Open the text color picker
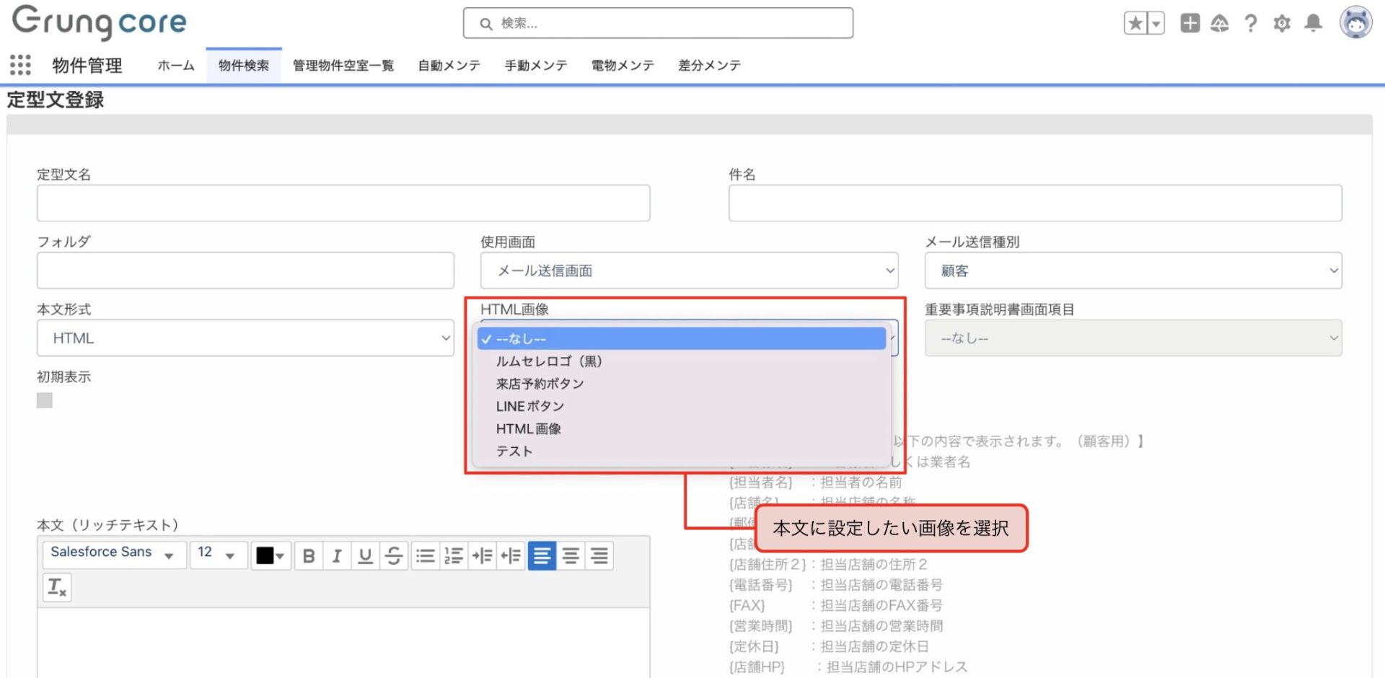Screen dimensions: 1385x678 (271, 556)
